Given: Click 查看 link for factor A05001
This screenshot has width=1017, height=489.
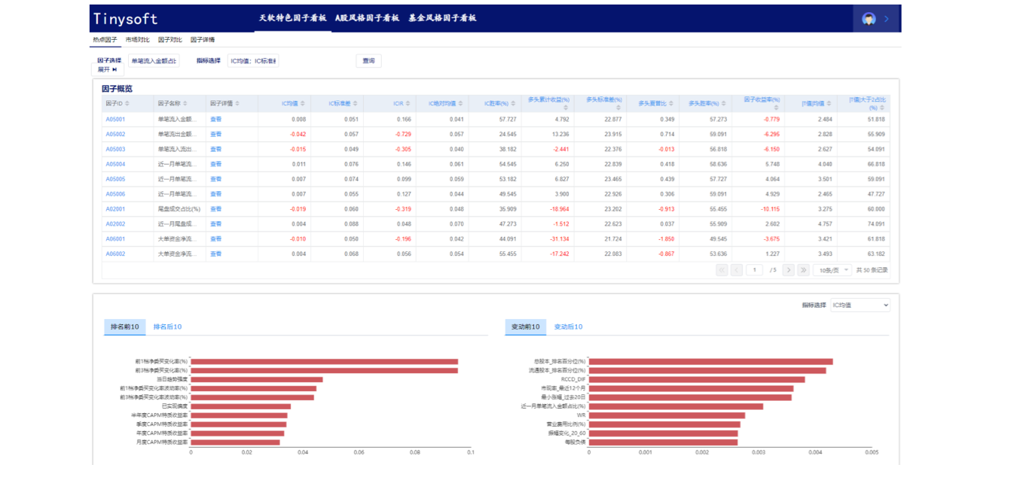Looking at the screenshot, I should coord(215,119).
